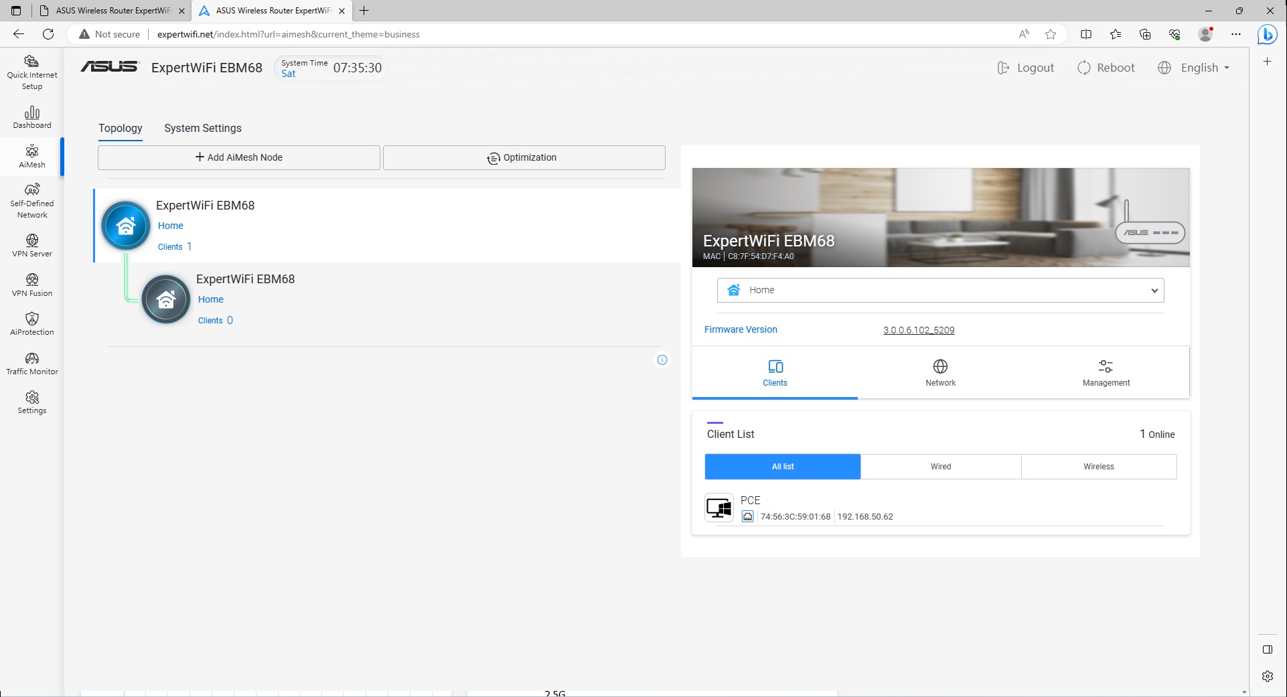Open VPN Server page
The width and height of the screenshot is (1287, 697).
(x=32, y=245)
